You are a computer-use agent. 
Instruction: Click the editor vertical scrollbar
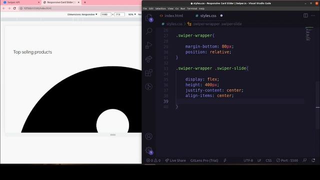318,105
